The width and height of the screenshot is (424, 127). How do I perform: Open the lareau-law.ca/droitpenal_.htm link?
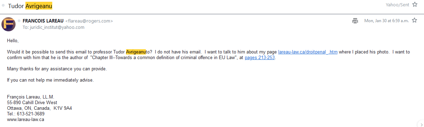[308, 52]
